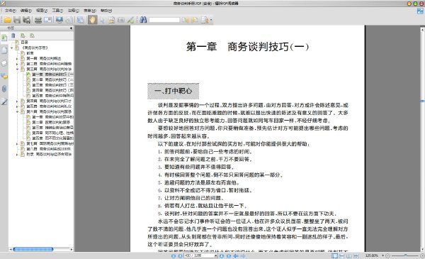Open the 帮助 menu
The image size is (425, 259).
(x=106, y=11)
